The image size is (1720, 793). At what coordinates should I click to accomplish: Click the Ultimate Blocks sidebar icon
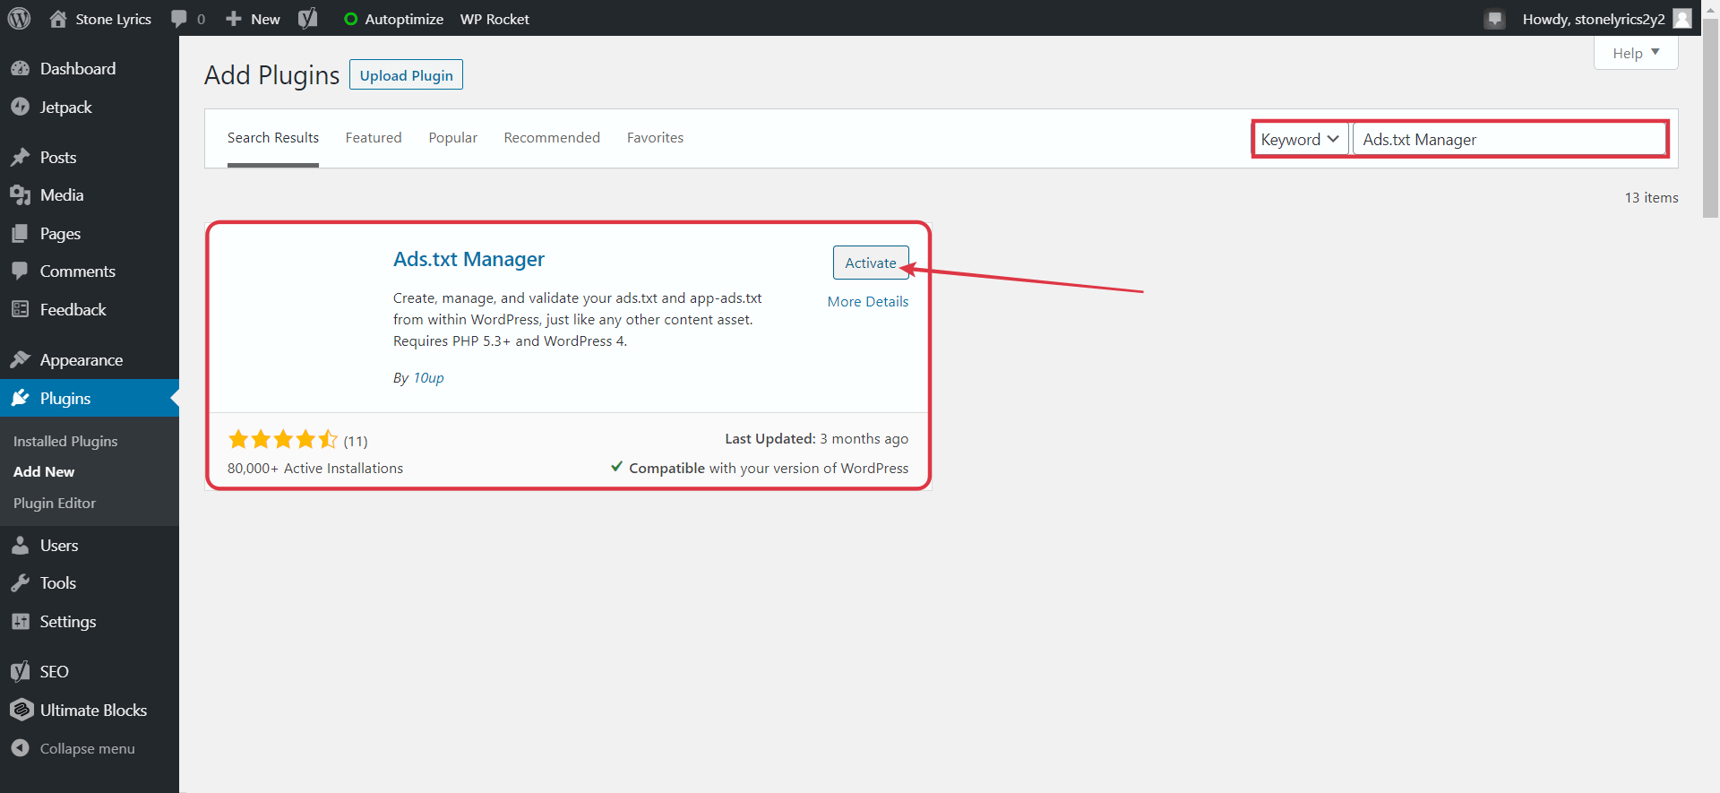tap(21, 710)
